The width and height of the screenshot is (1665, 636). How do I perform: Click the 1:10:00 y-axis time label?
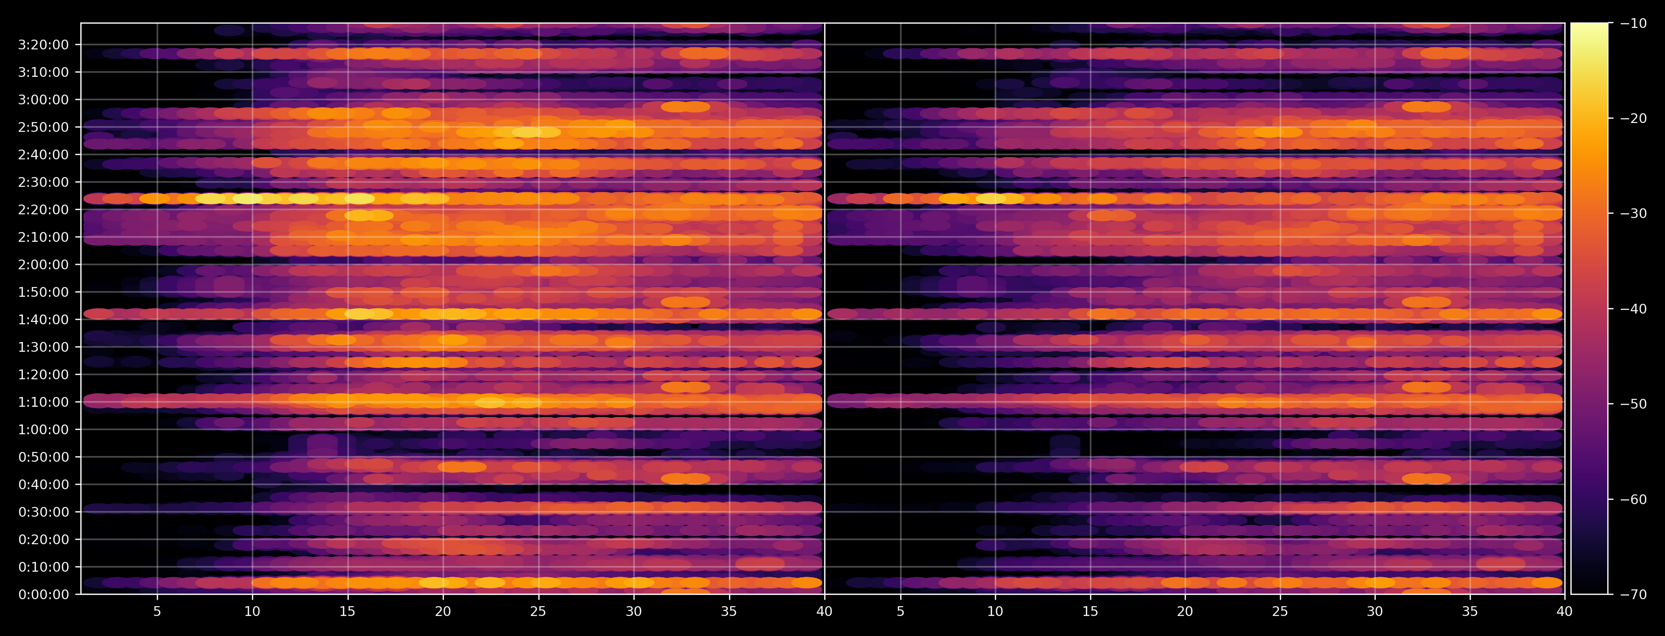(43, 402)
